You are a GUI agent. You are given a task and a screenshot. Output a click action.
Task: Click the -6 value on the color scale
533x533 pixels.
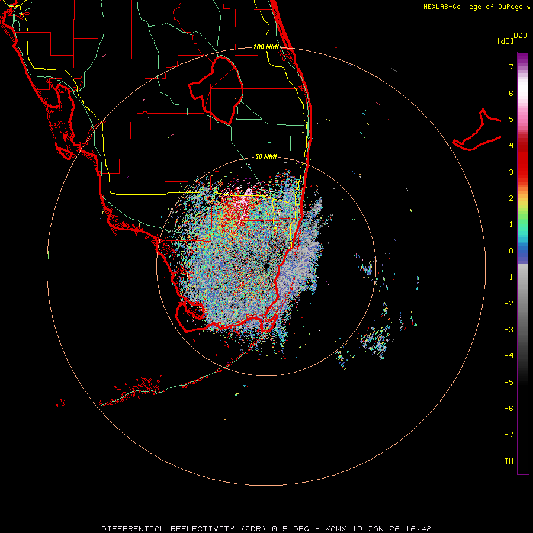coord(509,409)
